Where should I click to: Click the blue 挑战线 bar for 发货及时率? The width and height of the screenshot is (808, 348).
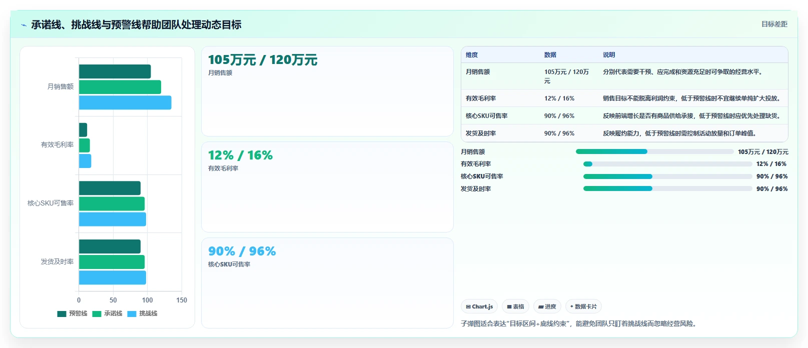pos(113,277)
